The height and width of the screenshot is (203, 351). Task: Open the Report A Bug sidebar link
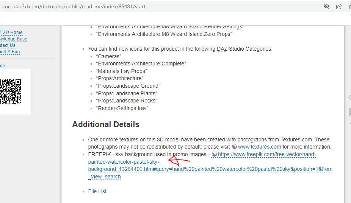(x=10, y=52)
